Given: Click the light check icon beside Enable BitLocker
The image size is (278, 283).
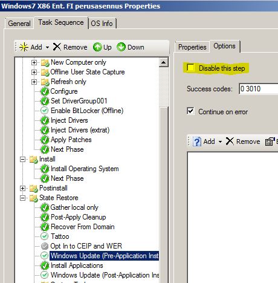Looking at the screenshot, I should pos(44,111).
